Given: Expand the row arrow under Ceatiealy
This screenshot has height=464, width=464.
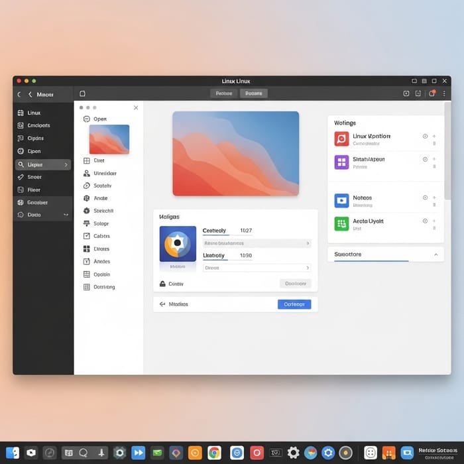Looking at the screenshot, I should [308, 243].
